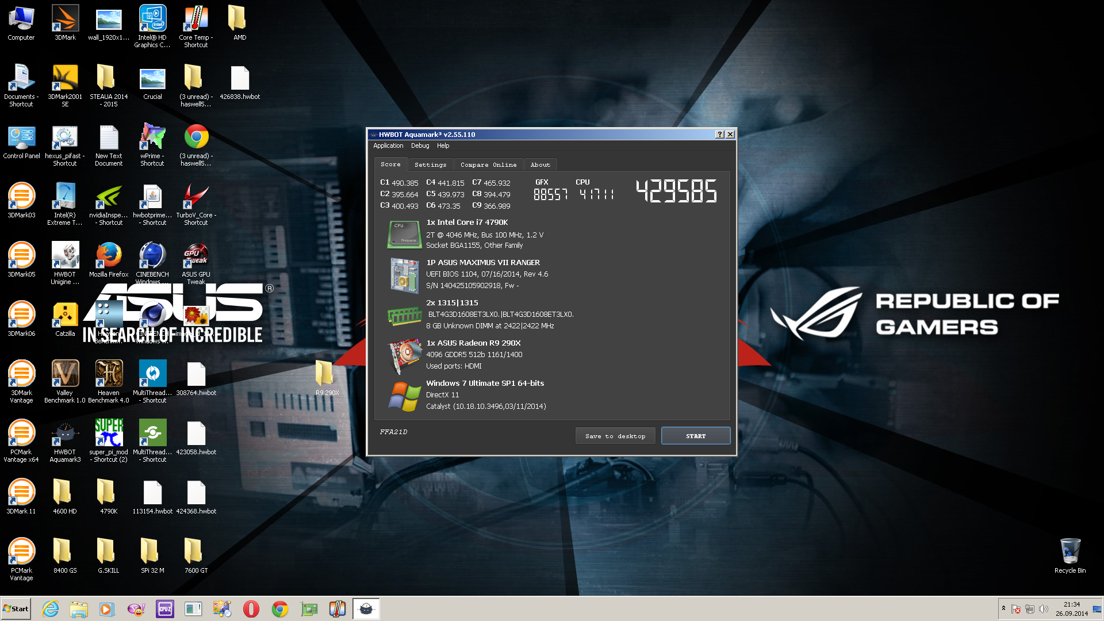Open 426838.hwbot file on desktop

coord(240,82)
